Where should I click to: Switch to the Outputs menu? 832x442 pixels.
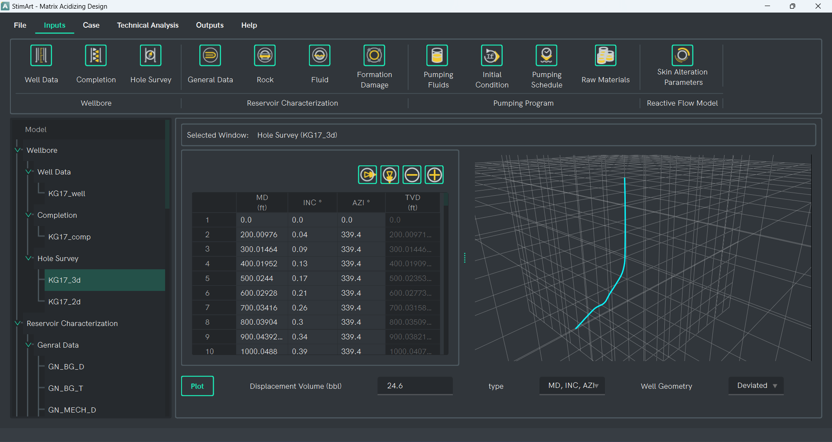point(210,25)
